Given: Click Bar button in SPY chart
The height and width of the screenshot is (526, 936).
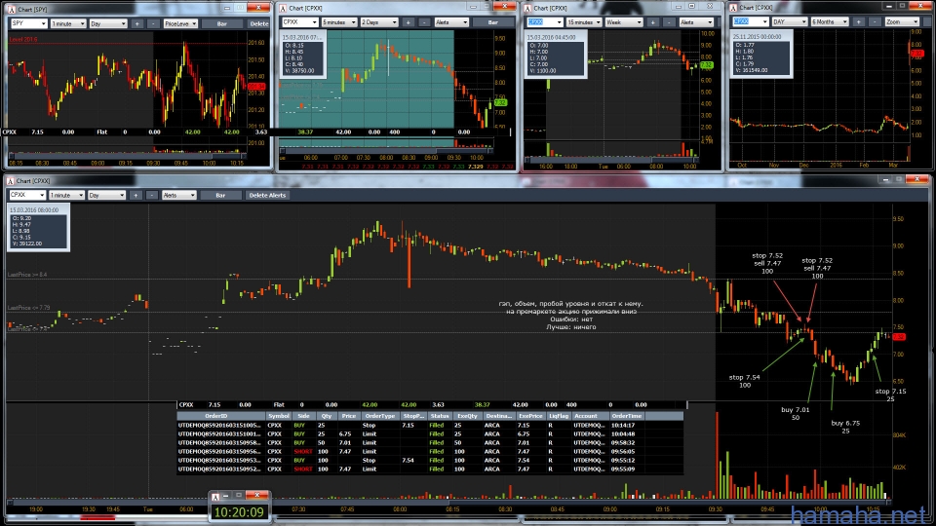Looking at the screenshot, I should (222, 23).
